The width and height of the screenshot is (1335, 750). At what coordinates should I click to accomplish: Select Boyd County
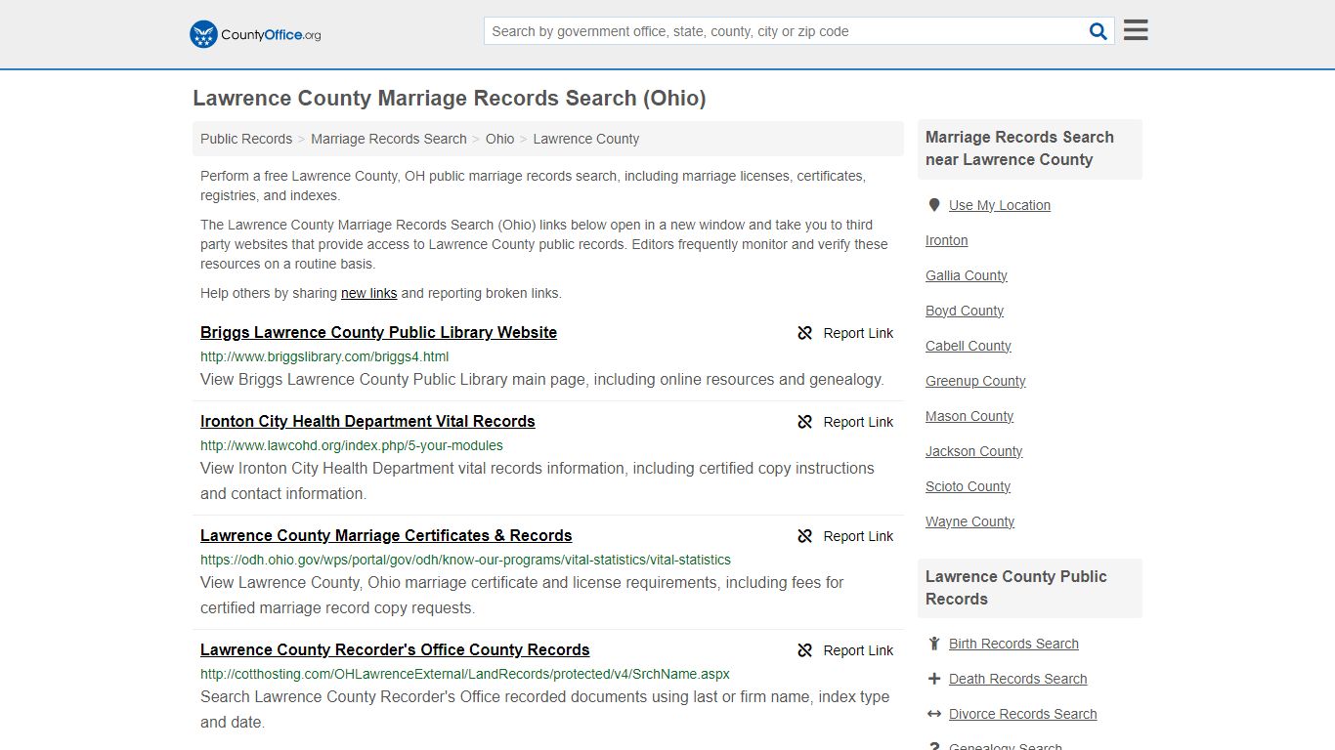pyautogui.click(x=964, y=311)
